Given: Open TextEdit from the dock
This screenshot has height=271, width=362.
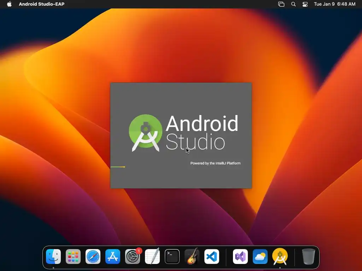Looking at the screenshot, I should (x=152, y=257).
